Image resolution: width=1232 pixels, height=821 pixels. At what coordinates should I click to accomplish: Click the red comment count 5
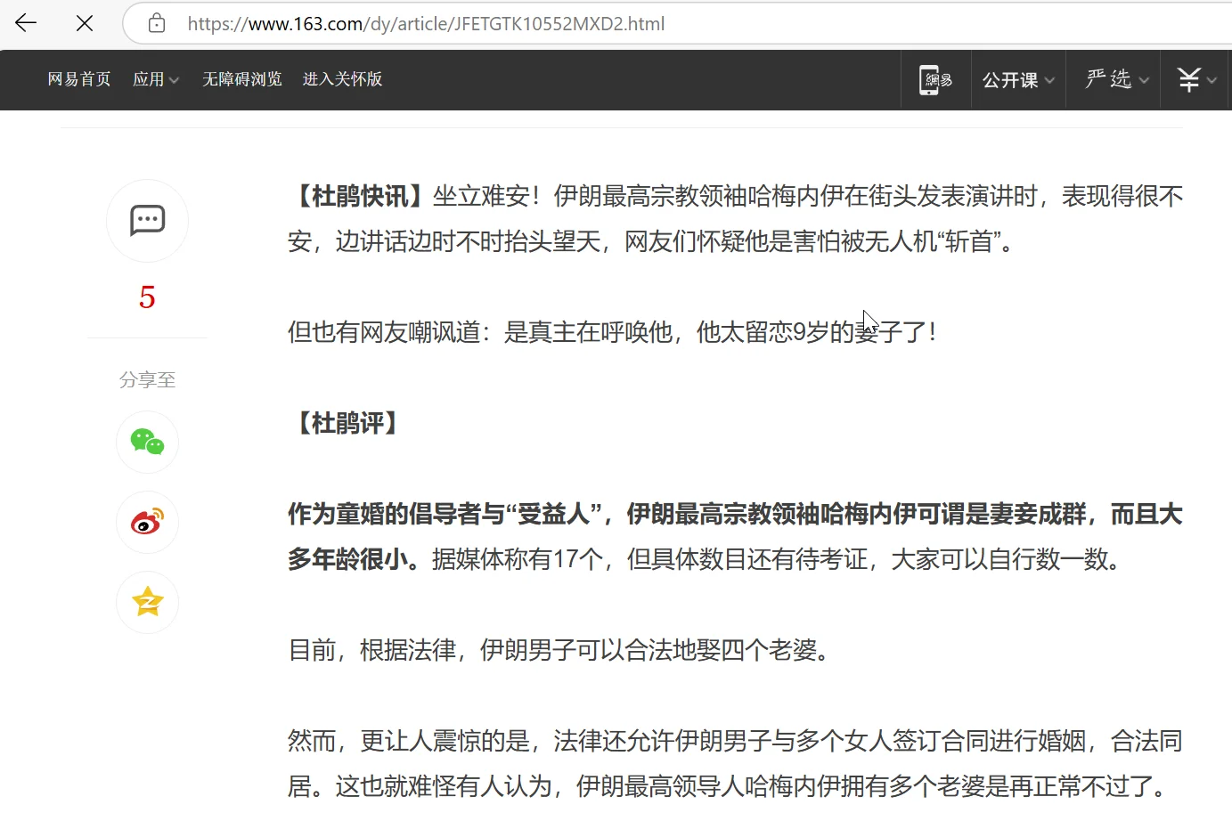147,297
